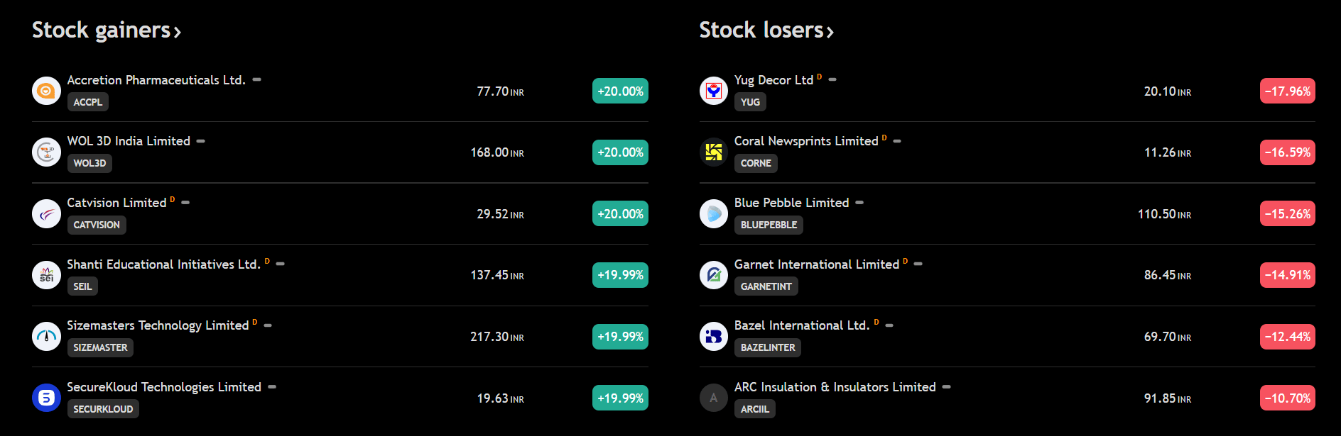Click Accretion's +20.00% green change badge

coord(620,91)
